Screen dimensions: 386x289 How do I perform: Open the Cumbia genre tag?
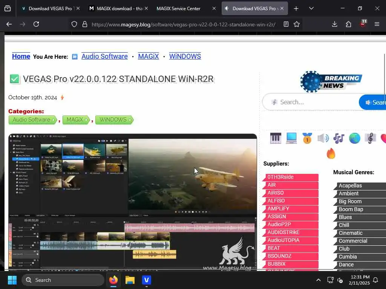point(360,257)
